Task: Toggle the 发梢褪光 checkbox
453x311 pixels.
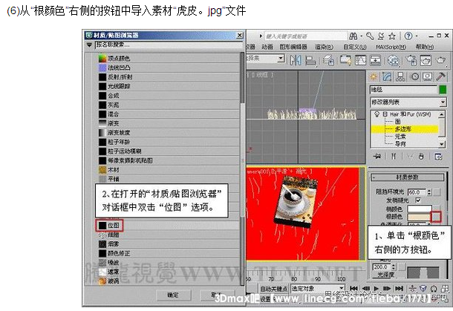Action: (418, 200)
